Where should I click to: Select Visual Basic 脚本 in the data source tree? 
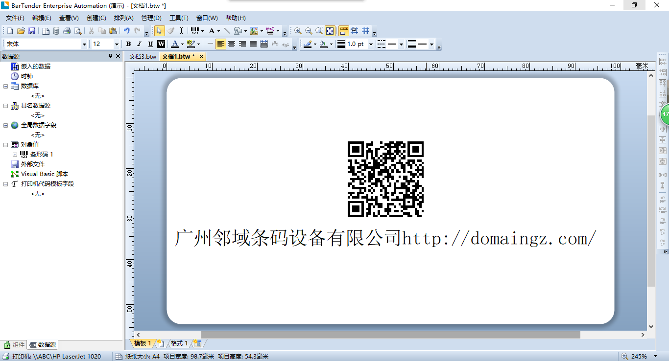44,174
